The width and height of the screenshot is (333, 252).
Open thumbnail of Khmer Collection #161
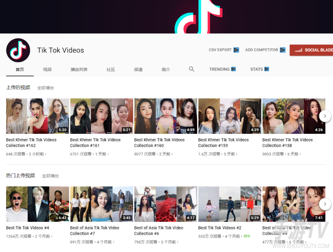(x=102, y=116)
